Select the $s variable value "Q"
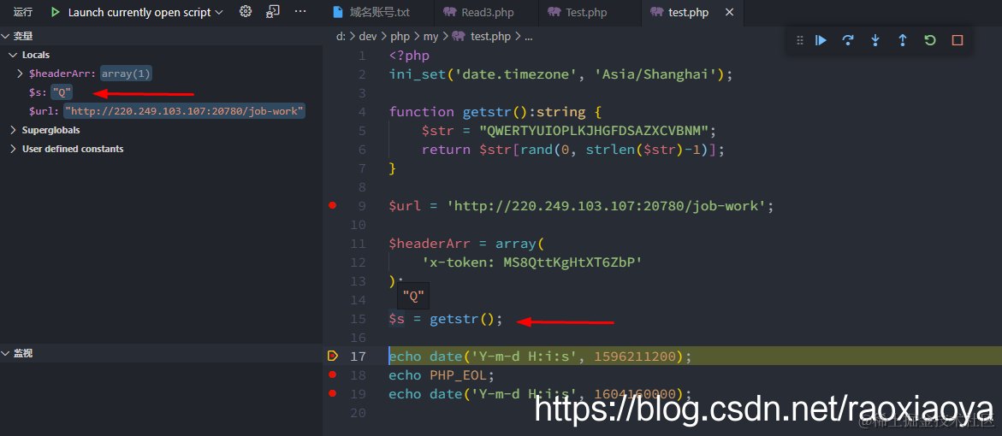 (x=62, y=92)
